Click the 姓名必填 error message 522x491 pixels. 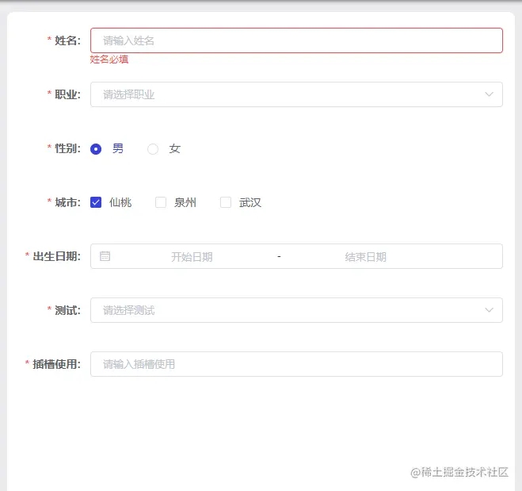pos(109,59)
